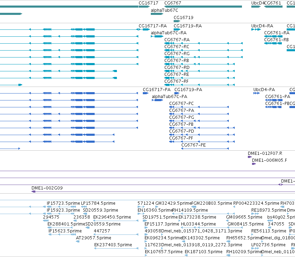Image resolution: width=295 pixels, height=257 pixels.
Task: Open EST EK296450.5prime
Action: (x=112, y=217)
